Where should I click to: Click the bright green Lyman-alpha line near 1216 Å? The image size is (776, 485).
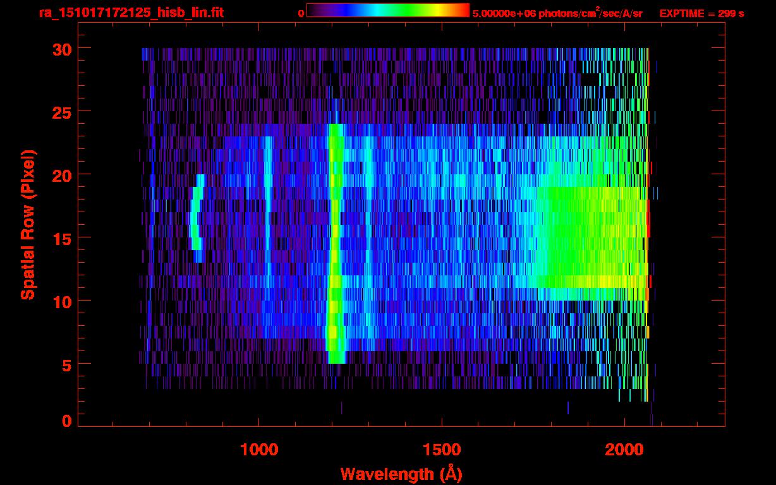pos(335,243)
